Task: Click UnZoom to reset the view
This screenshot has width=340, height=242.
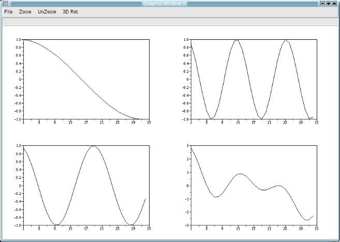Action: pyautogui.click(x=47, y=11)
